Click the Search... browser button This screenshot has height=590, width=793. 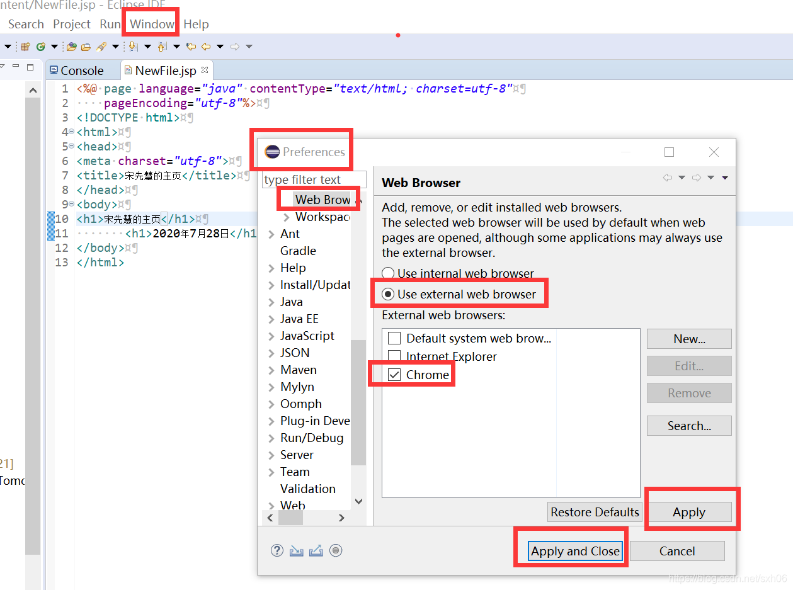click(x=689, y=426)
